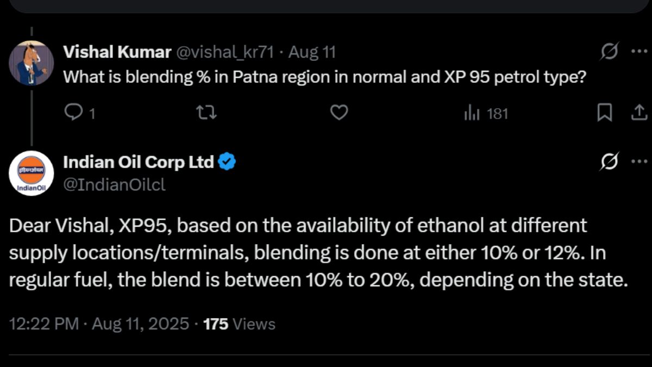652x367 pixels.
Task: Click the 175 Views count
Action: tap(239, 324)
